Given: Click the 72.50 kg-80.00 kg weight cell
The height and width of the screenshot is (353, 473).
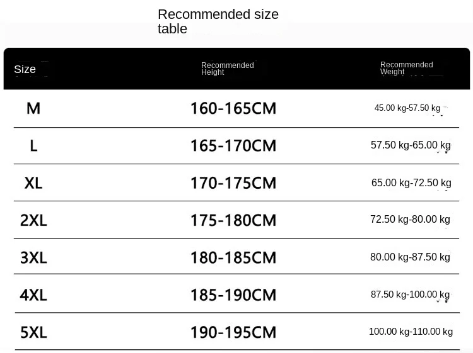Looking at the screenshot, I should click(x=410, y=220).
